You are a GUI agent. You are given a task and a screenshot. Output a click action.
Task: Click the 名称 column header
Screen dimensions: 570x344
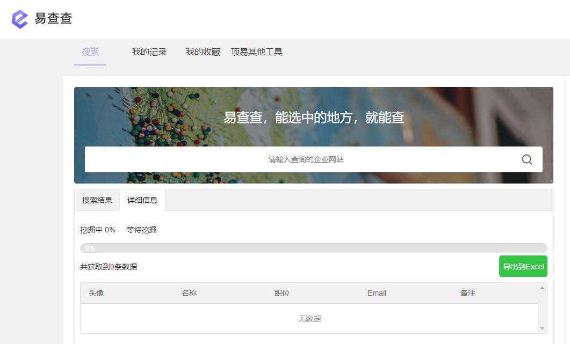pos(189,292)
